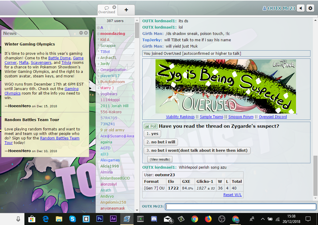This screenshot has width=318, height=225.
Task: Open the People icon in taskbar
Action: (252, 219)
